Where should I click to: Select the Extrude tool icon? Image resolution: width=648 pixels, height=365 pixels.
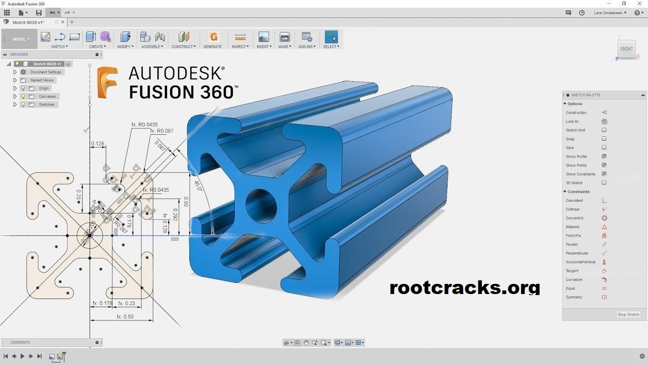pos(91,36)
